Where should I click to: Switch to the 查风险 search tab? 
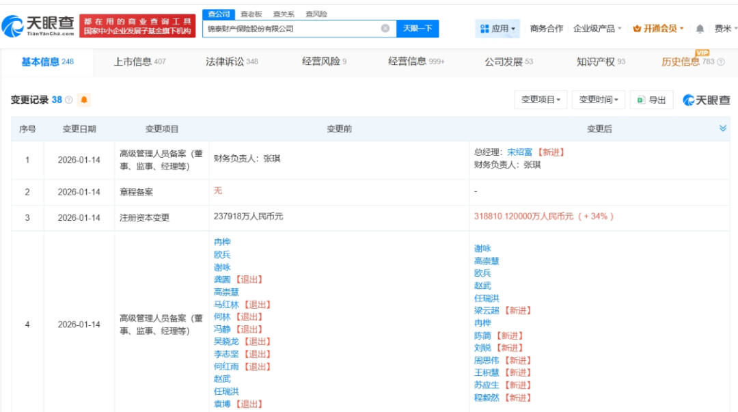click(x=316, y=14)
